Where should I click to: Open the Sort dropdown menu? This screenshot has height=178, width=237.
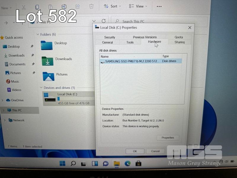(111, 6)
